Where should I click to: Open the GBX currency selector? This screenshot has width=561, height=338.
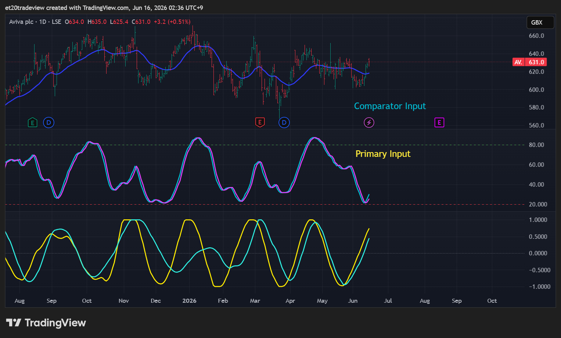click(540, 22)
